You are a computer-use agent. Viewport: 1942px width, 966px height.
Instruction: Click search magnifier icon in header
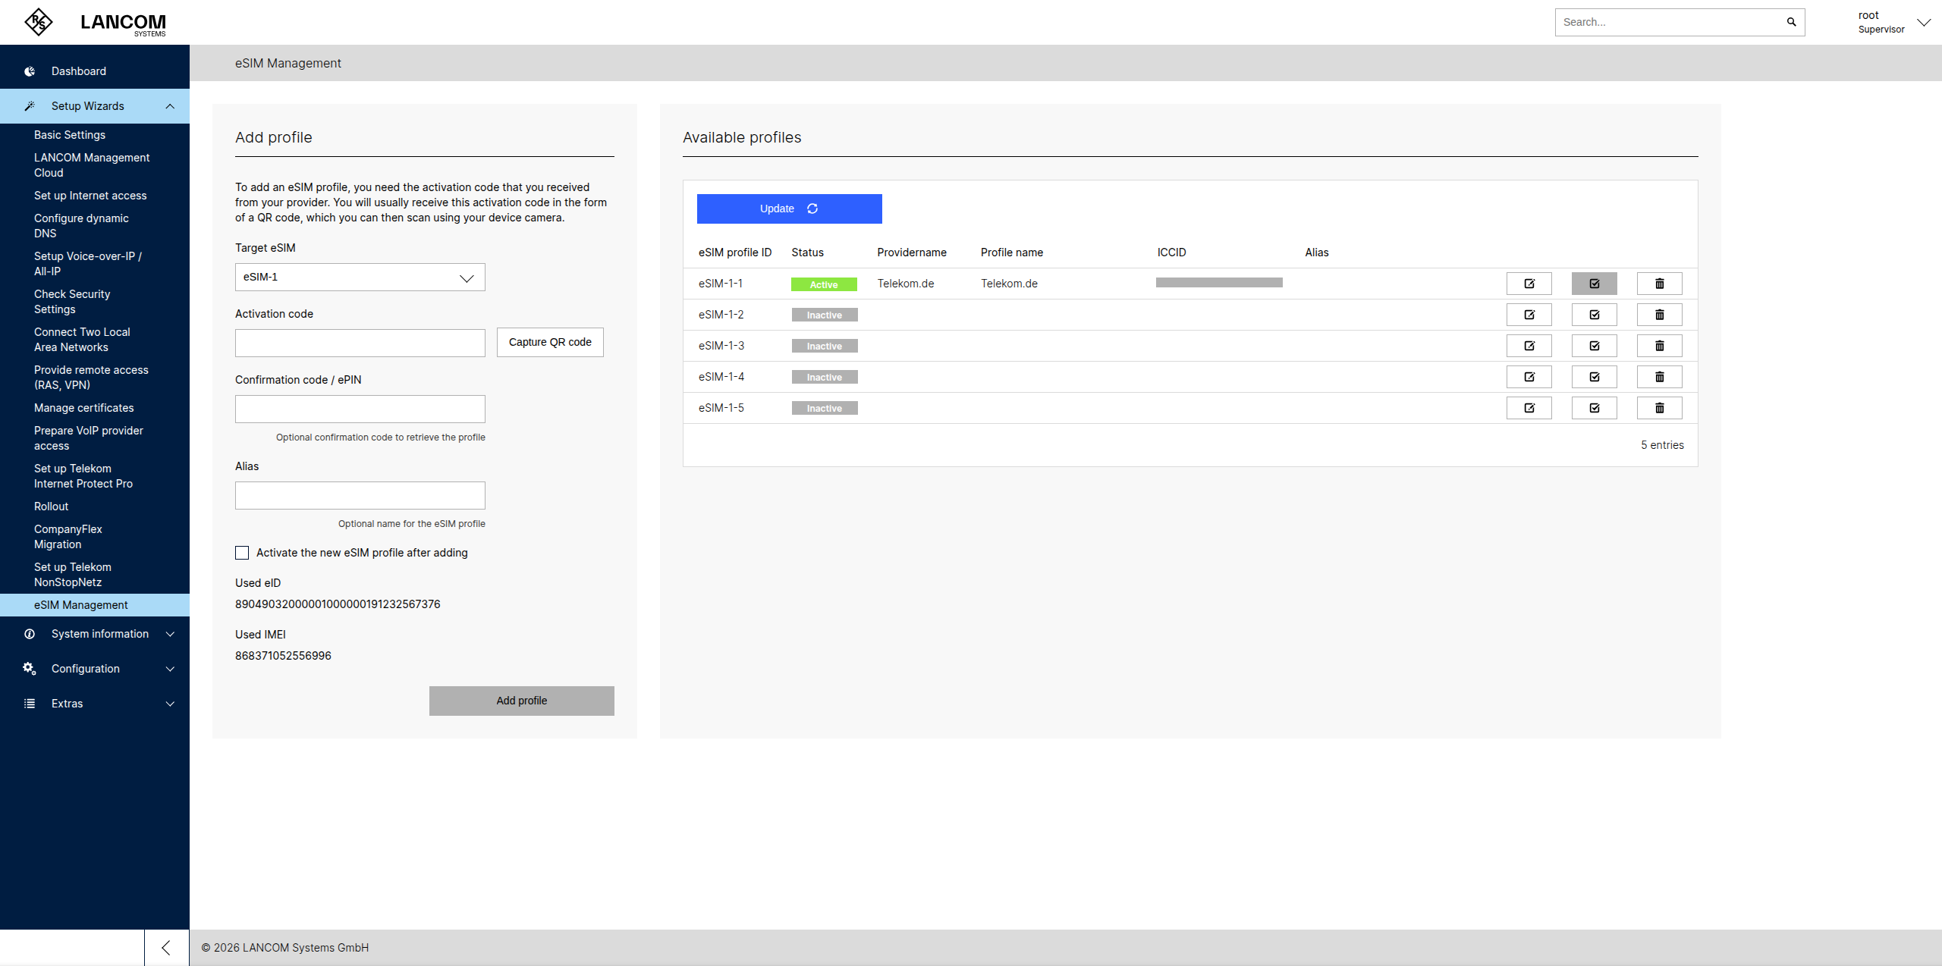pos(1791,22)
